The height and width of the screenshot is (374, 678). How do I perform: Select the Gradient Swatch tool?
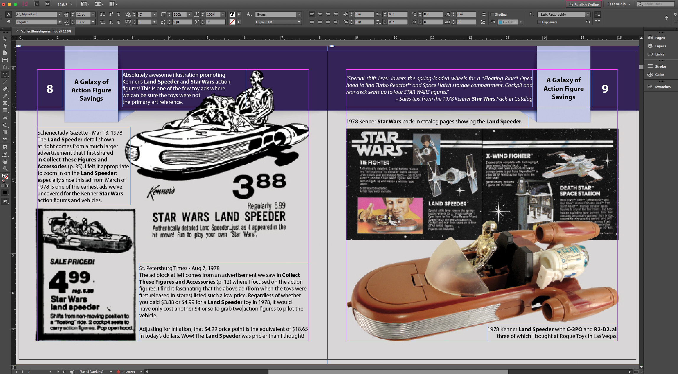coord(5,132)
